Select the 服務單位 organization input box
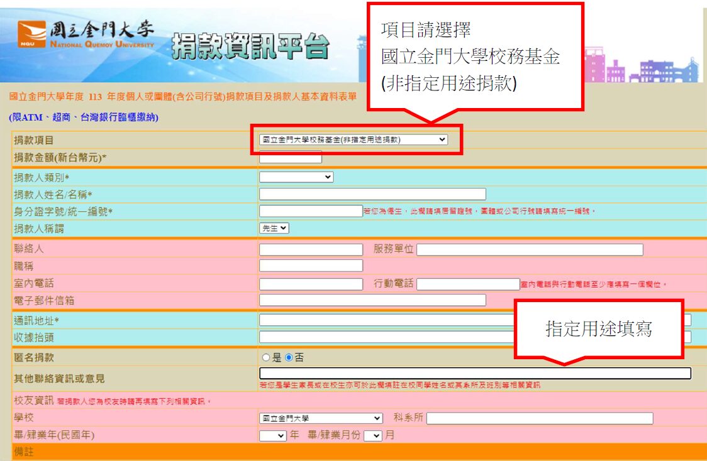The width and height of the screenshot is (707, 461). [x=530, y=249]
